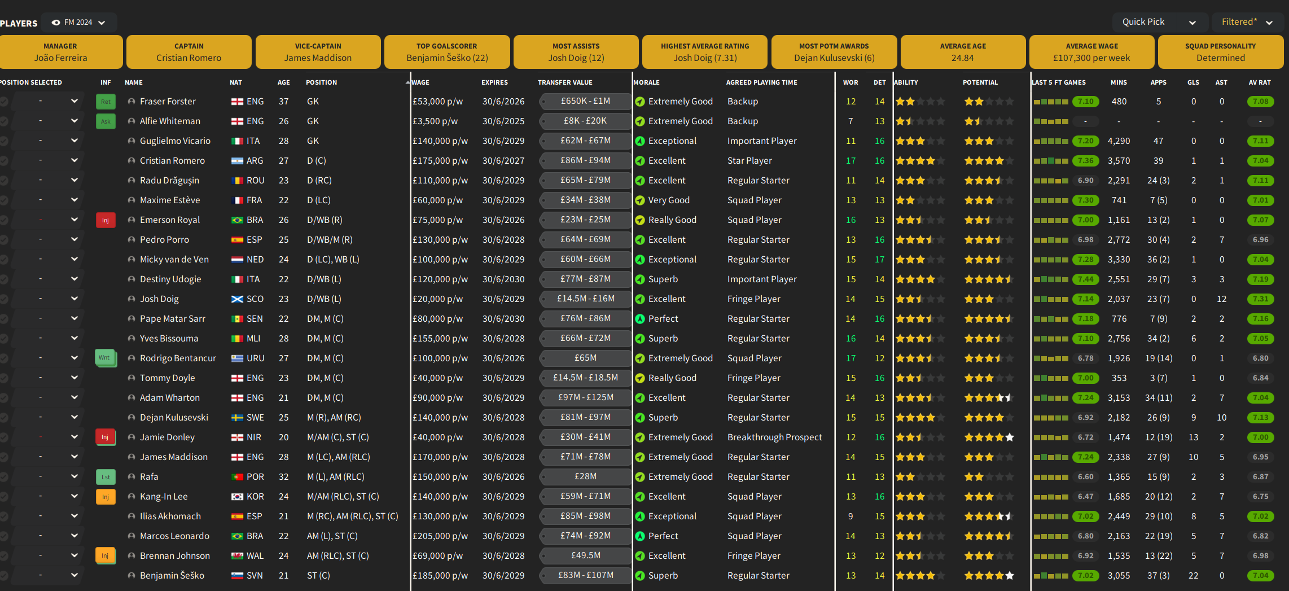Click the Top Goalscorer card
Image resolution: width=1289 pixels, height=591 pixels.
[x=447, y=52]
